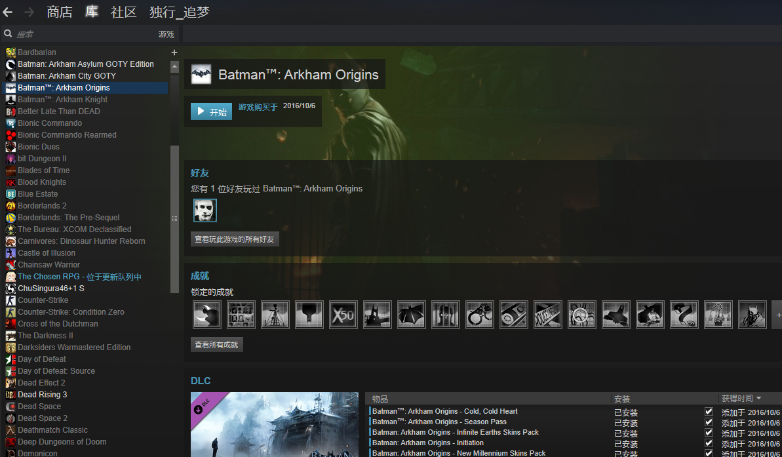Click the Blue Estate game icon
Viewport: 782px width, 457px height.
pos(10,194)
